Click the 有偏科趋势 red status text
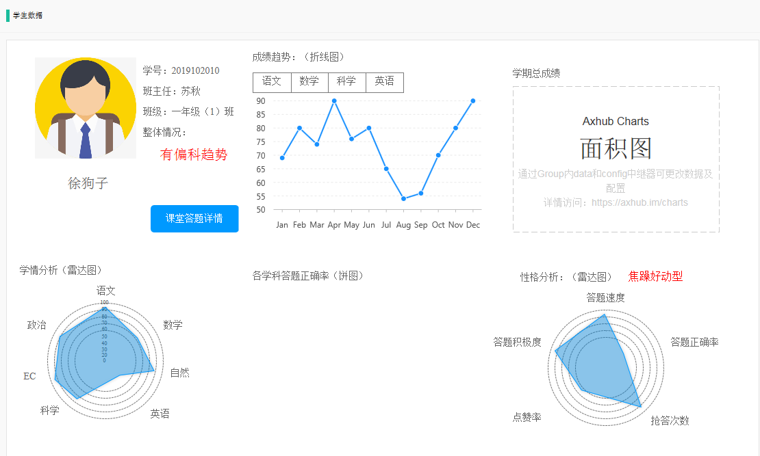 193,155
